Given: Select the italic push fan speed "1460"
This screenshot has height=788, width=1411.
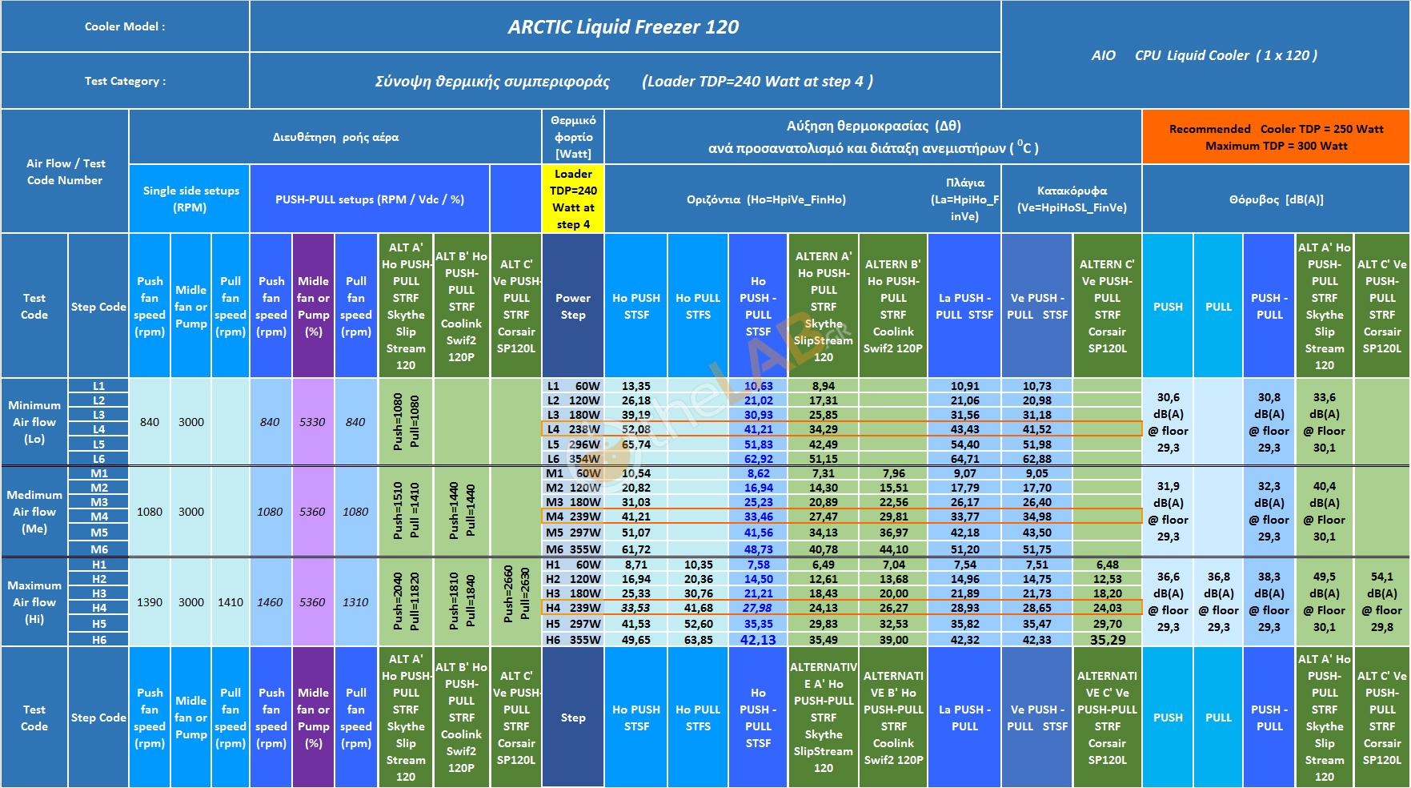Looking at the screenshot, I should click(271, 602).
